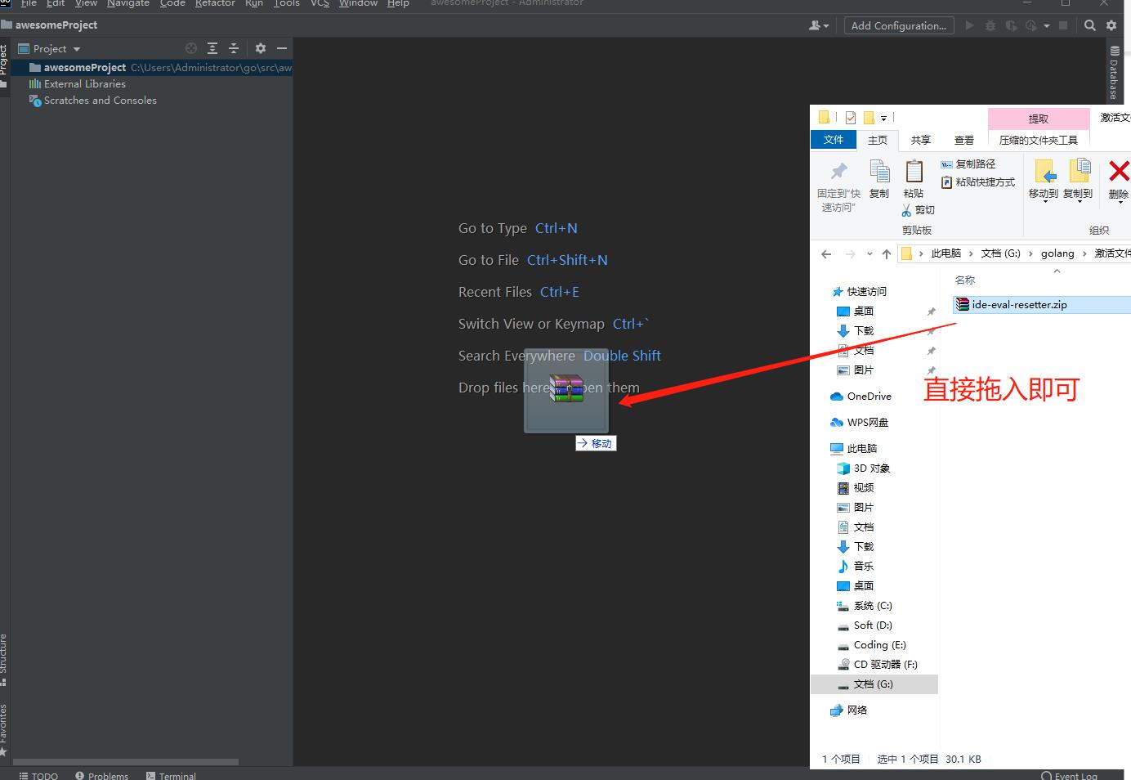The width and height of the screenshot is (1131, 780).
Task: Open the Navigate menu
Action: coord(128,4)
